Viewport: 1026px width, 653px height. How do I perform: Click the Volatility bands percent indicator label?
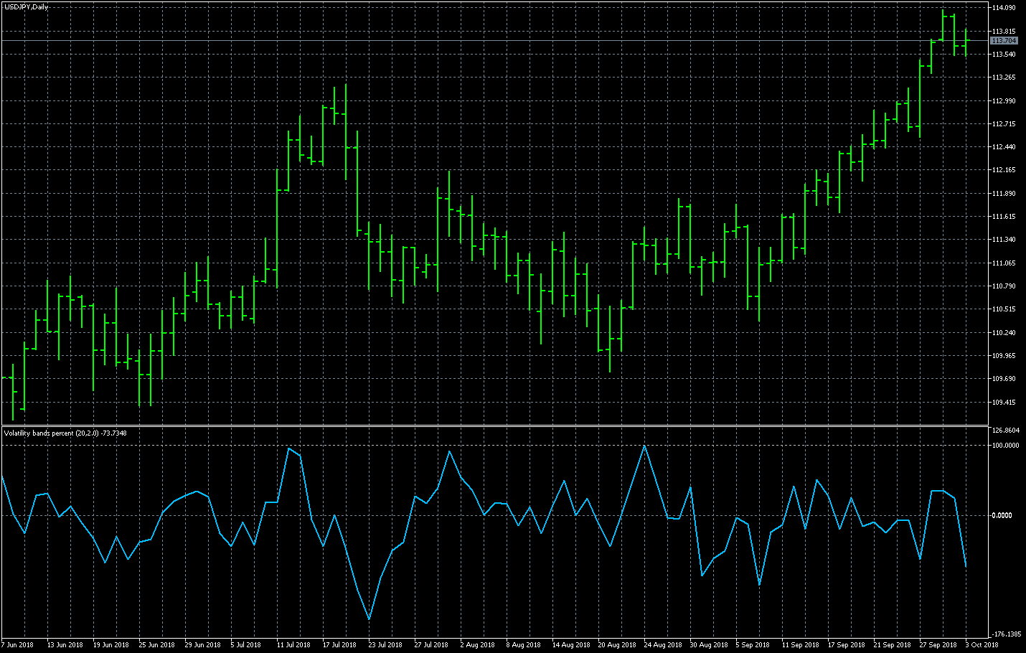[65, 433]
